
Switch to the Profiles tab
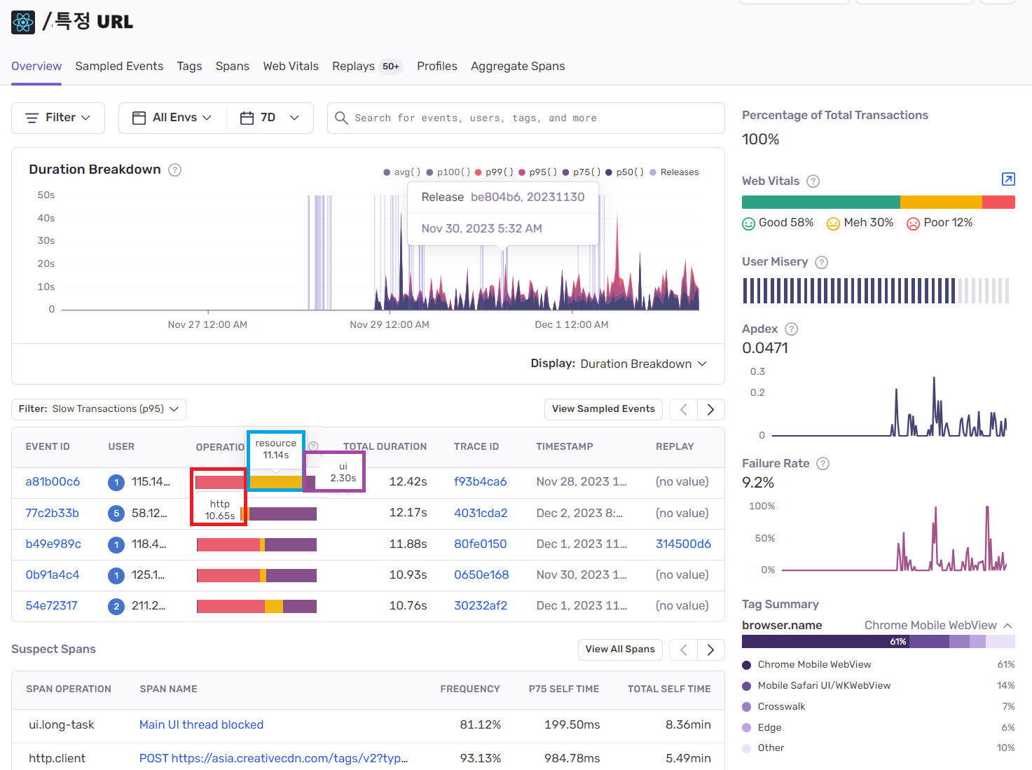[x=437, y=67]
